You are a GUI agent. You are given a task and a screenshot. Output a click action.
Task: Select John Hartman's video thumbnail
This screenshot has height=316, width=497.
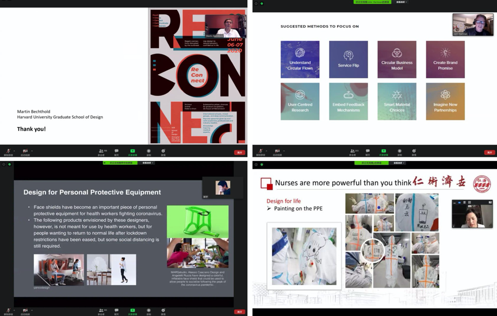click(473, 24)
